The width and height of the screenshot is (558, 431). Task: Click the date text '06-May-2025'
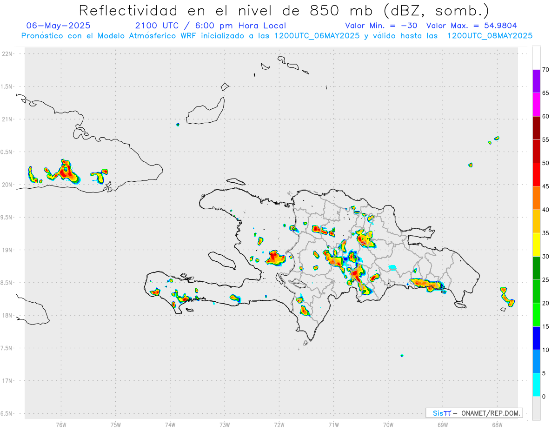click(x=58, y=26)
